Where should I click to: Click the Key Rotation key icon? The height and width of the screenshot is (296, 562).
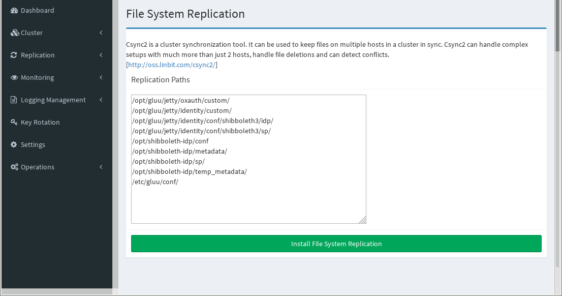coord(14,122)
